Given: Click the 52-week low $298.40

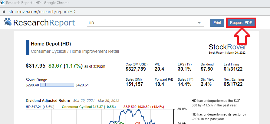Looking at the screenshot, I should (x=32, y=85).
